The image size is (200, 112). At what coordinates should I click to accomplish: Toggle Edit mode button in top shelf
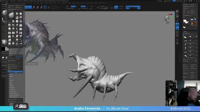pyautogui.click(x=26, y=7)
